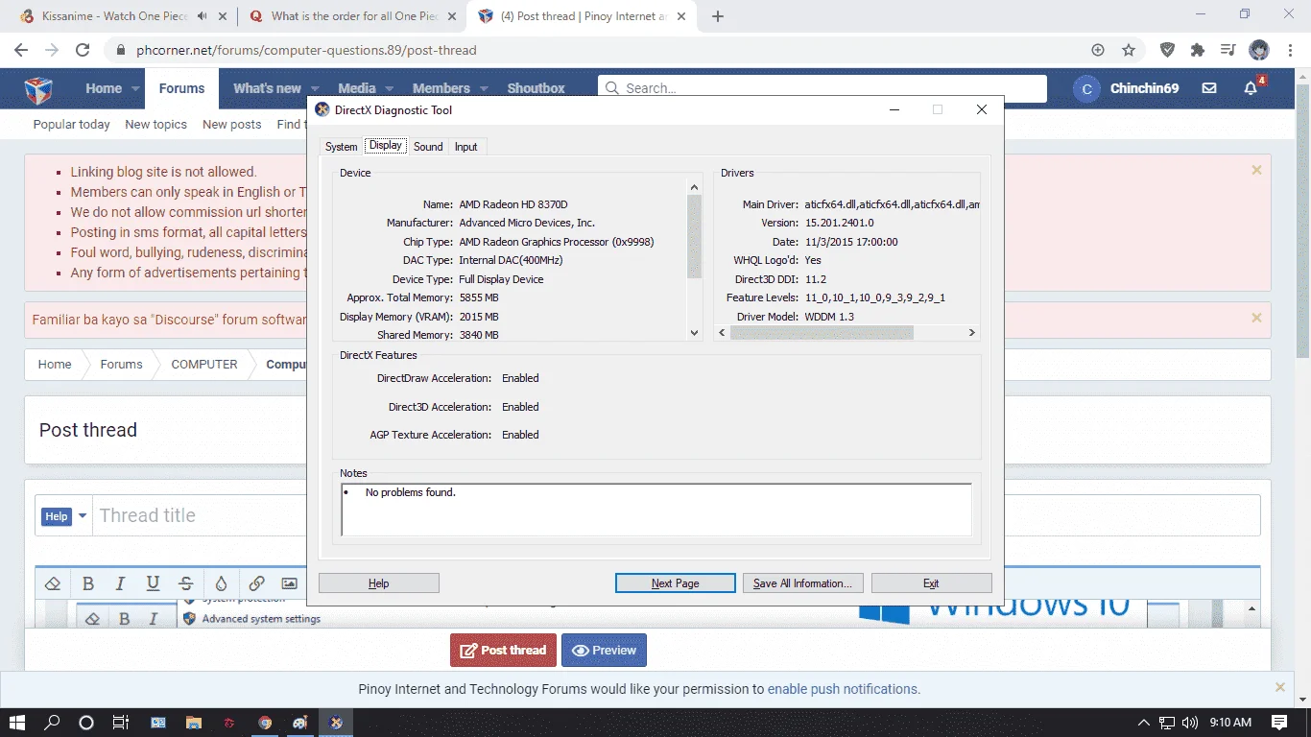This screenshot has height=737, width=1311.
Task: Reload the phcorner page
Action: point(83,50)
